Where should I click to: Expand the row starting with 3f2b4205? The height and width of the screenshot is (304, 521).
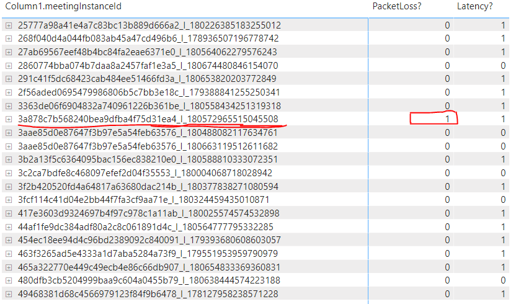[x=9, y=187]
